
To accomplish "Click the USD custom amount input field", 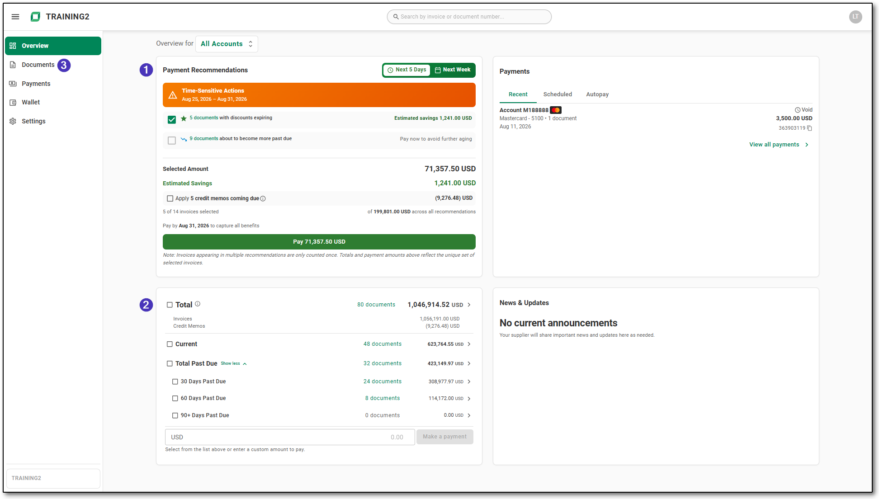I will coord(290,437).
